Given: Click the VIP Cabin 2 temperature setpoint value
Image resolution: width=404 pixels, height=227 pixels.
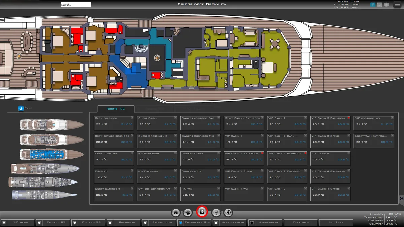Looking at the screenshot, I should [x=301, y=124].
